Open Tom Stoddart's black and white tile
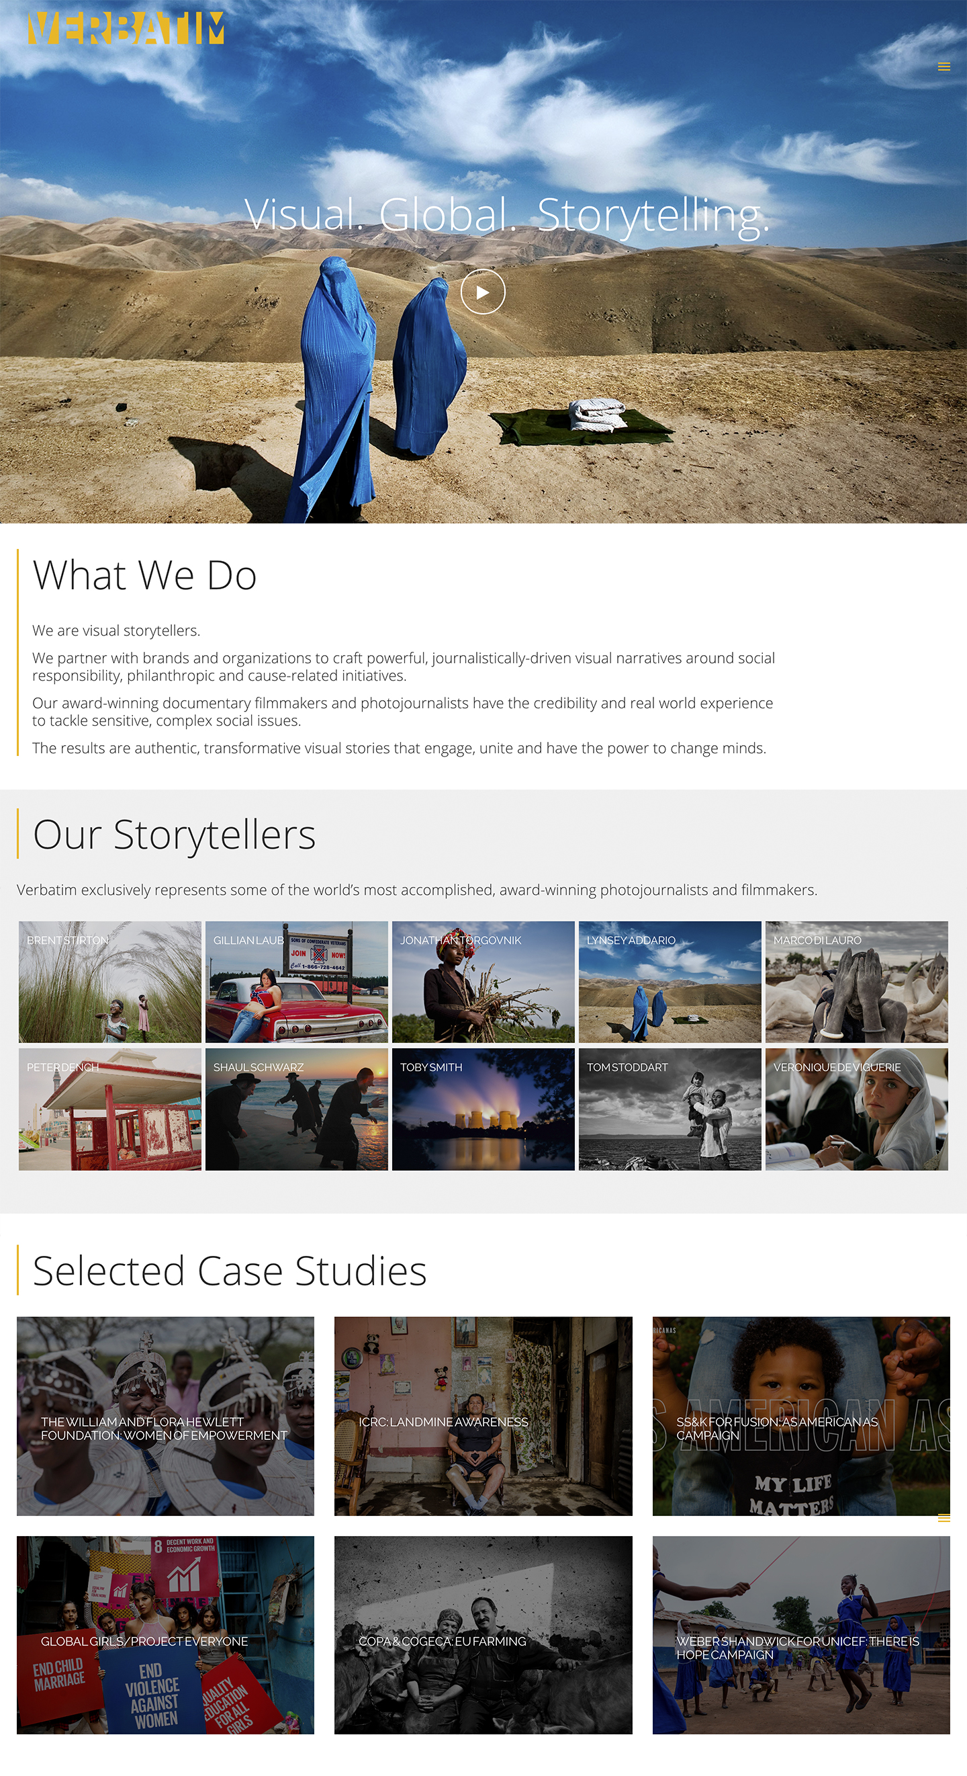967x1776 pixels. click(670, 1109)
